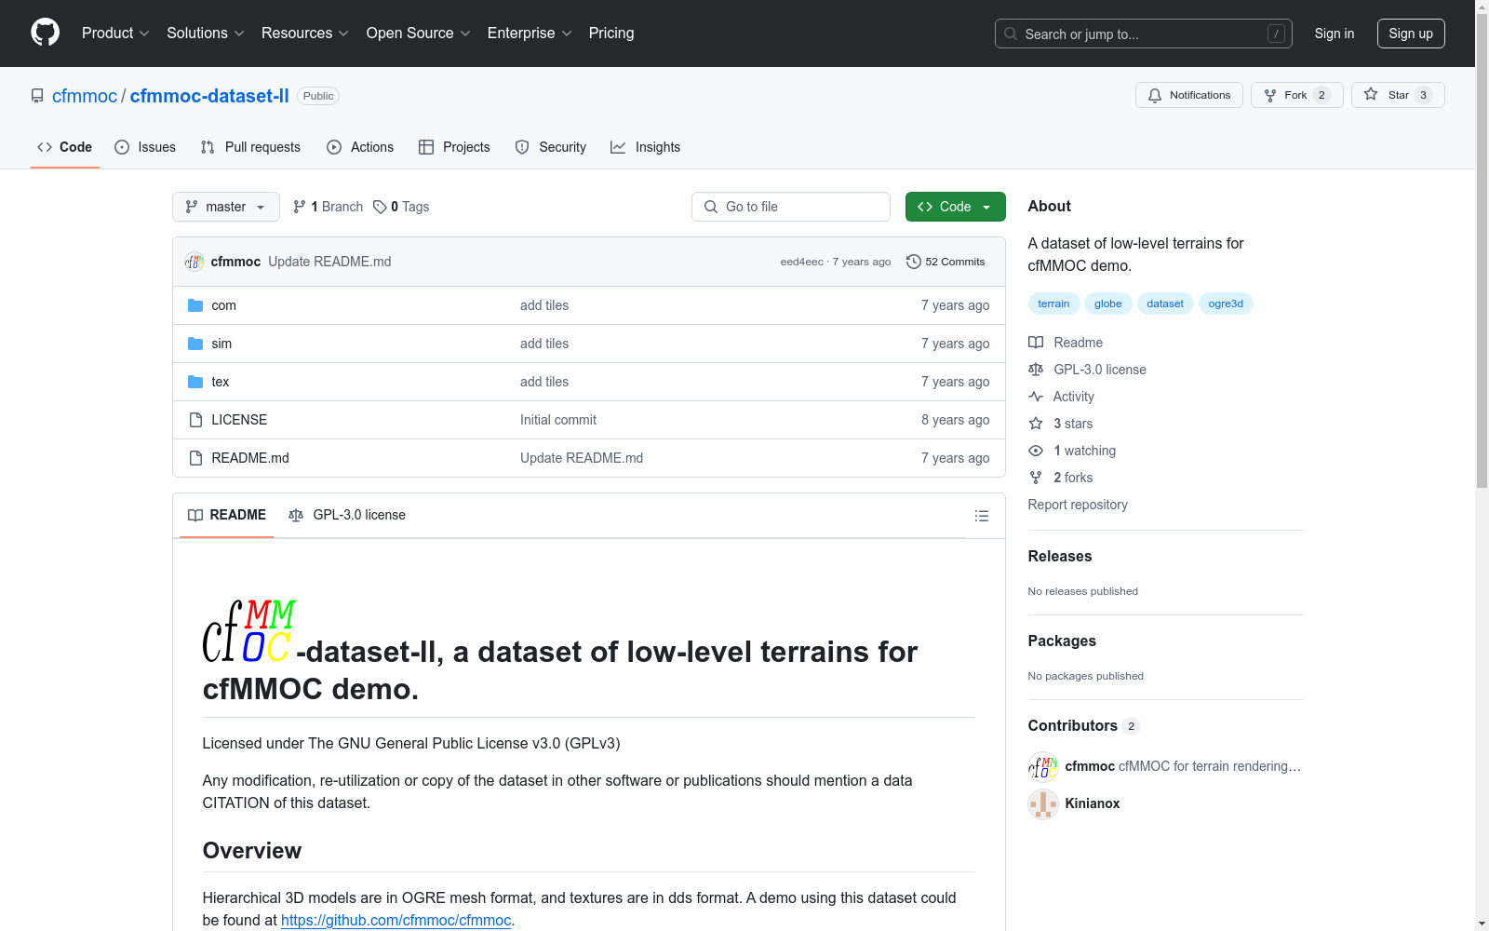Open the Insights tab
The width and height of the screenshot is (1489, 931).
645,147
